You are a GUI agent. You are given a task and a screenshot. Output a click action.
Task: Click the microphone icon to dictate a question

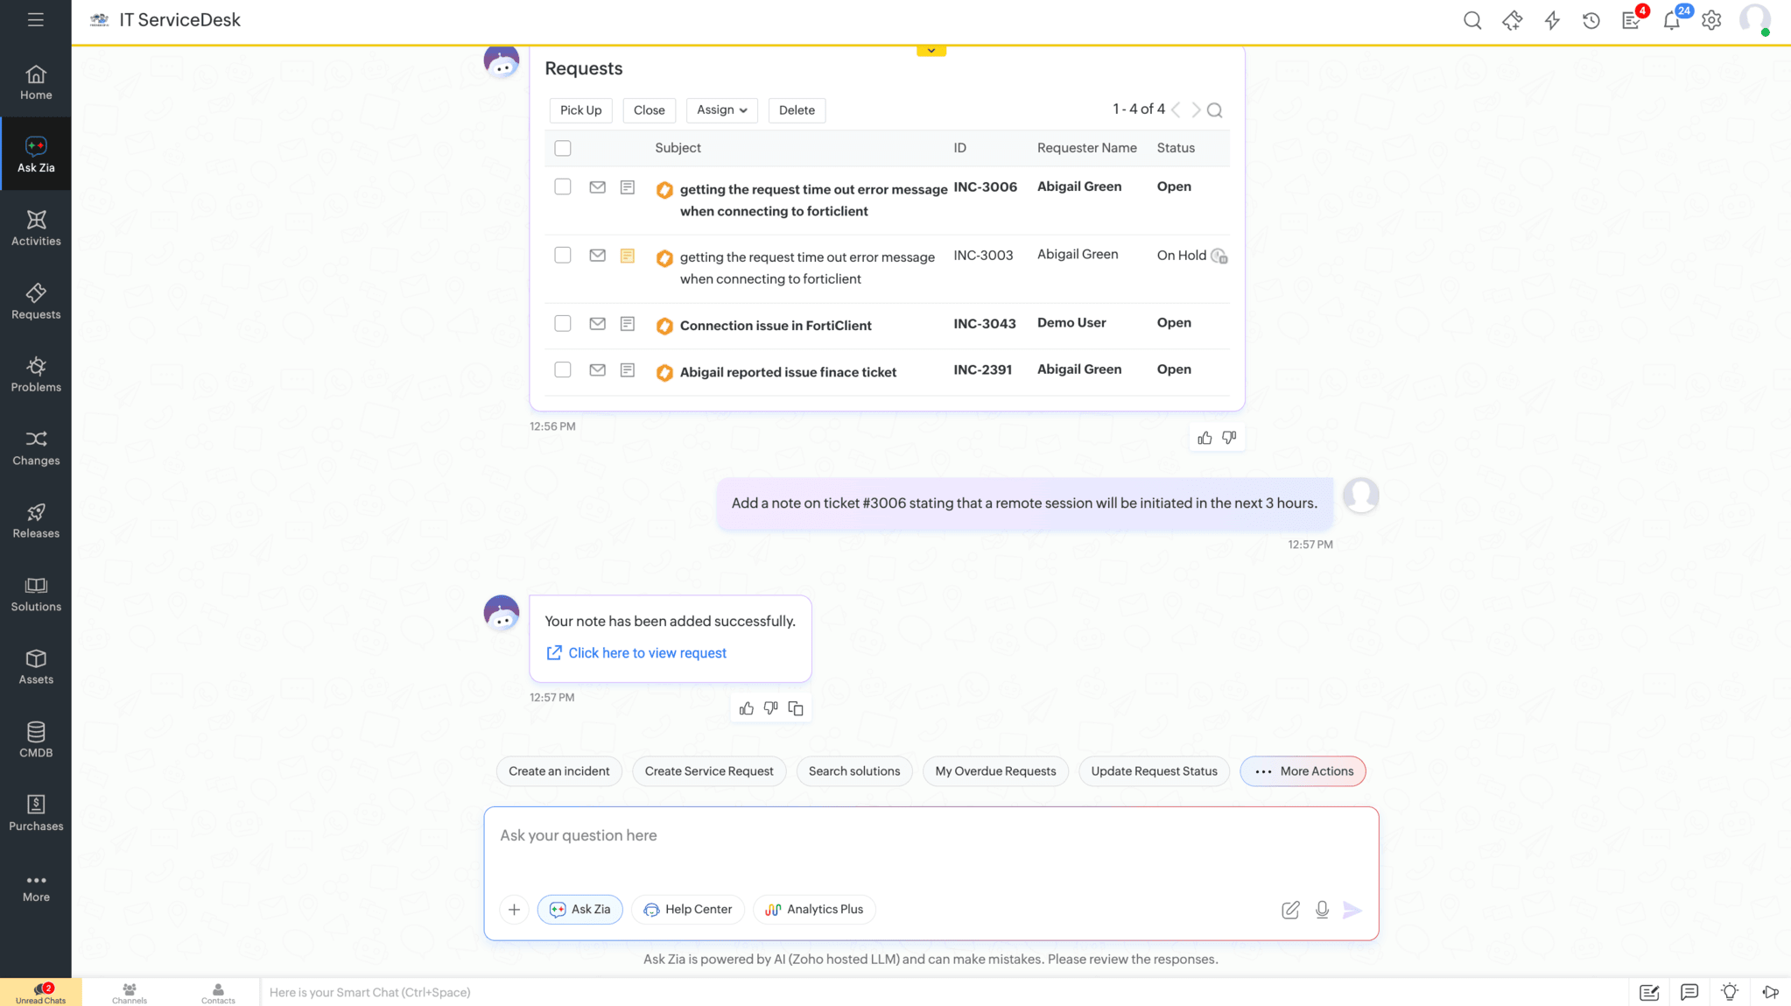[1322, 910]
